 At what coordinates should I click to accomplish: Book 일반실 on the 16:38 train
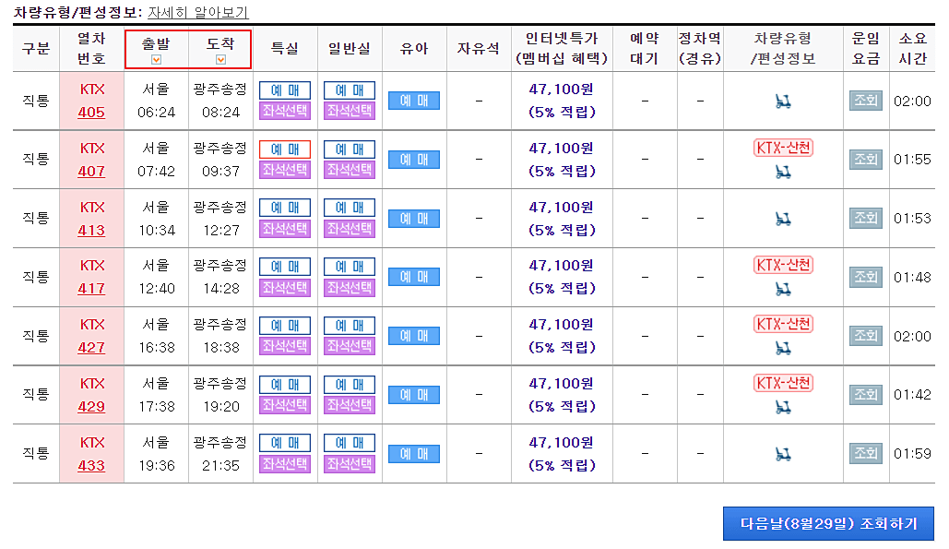coord(350,326)
